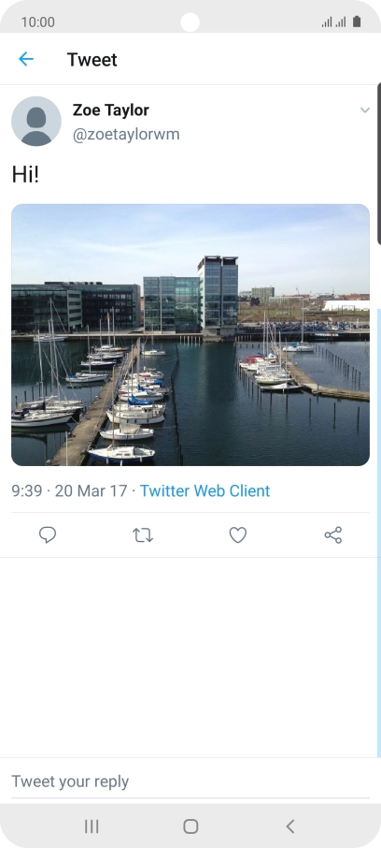Viewport: 381px width, 848px height.
Task: Share the tweet via share icon
Action: tap(333, 535)
